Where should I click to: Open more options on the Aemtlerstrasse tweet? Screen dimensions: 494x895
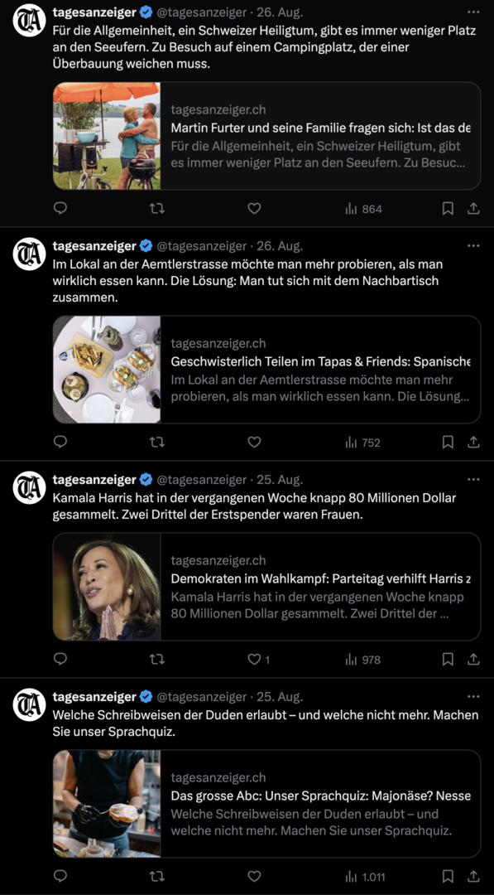click(473, 246)
